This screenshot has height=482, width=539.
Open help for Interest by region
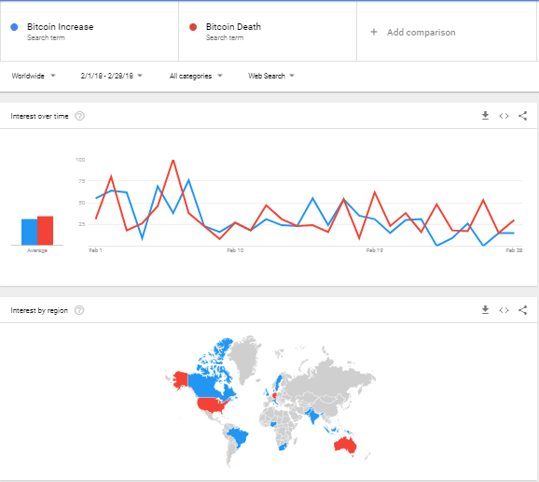tap(79, 310)
